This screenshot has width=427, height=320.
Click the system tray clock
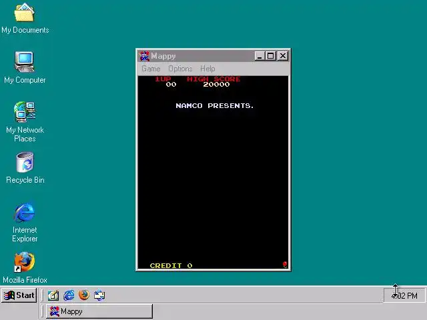tap(404, 295)
